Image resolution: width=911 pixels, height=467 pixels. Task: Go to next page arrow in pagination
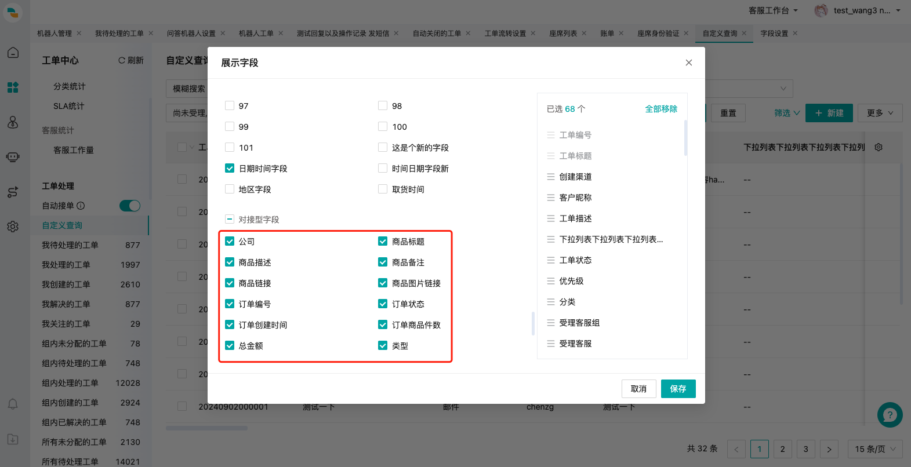tap(829, 449)
